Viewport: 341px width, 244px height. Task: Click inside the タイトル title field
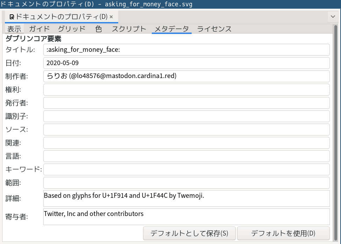(x=186, y=50)
